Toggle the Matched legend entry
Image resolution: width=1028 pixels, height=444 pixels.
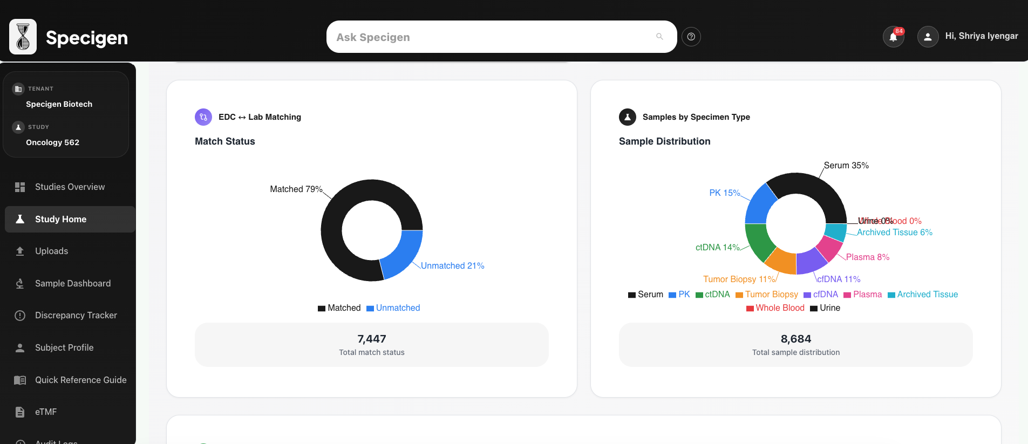339,308
